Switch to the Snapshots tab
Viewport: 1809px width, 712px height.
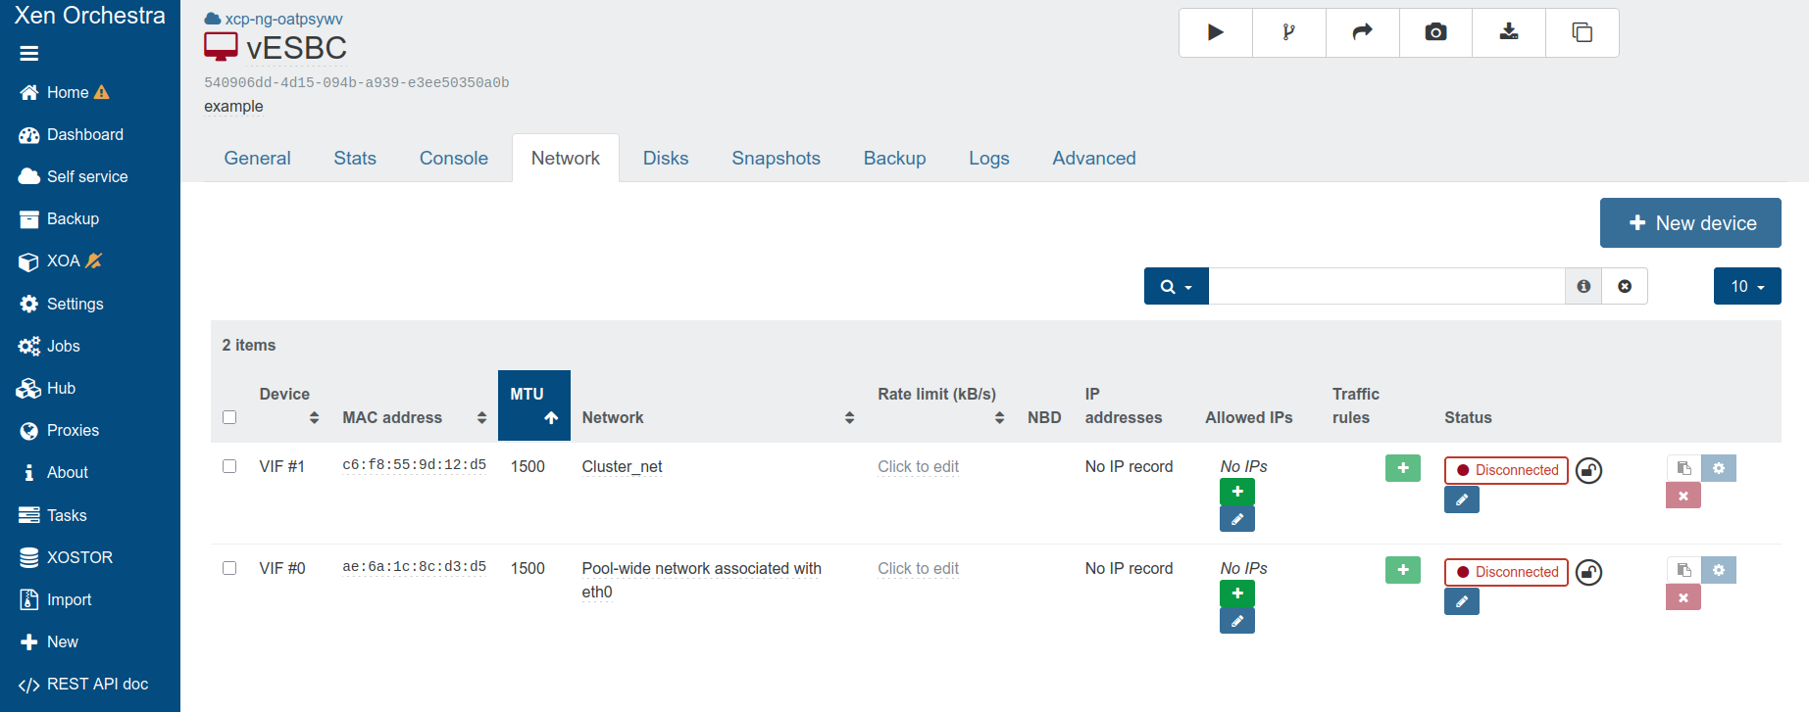point(776,159)
